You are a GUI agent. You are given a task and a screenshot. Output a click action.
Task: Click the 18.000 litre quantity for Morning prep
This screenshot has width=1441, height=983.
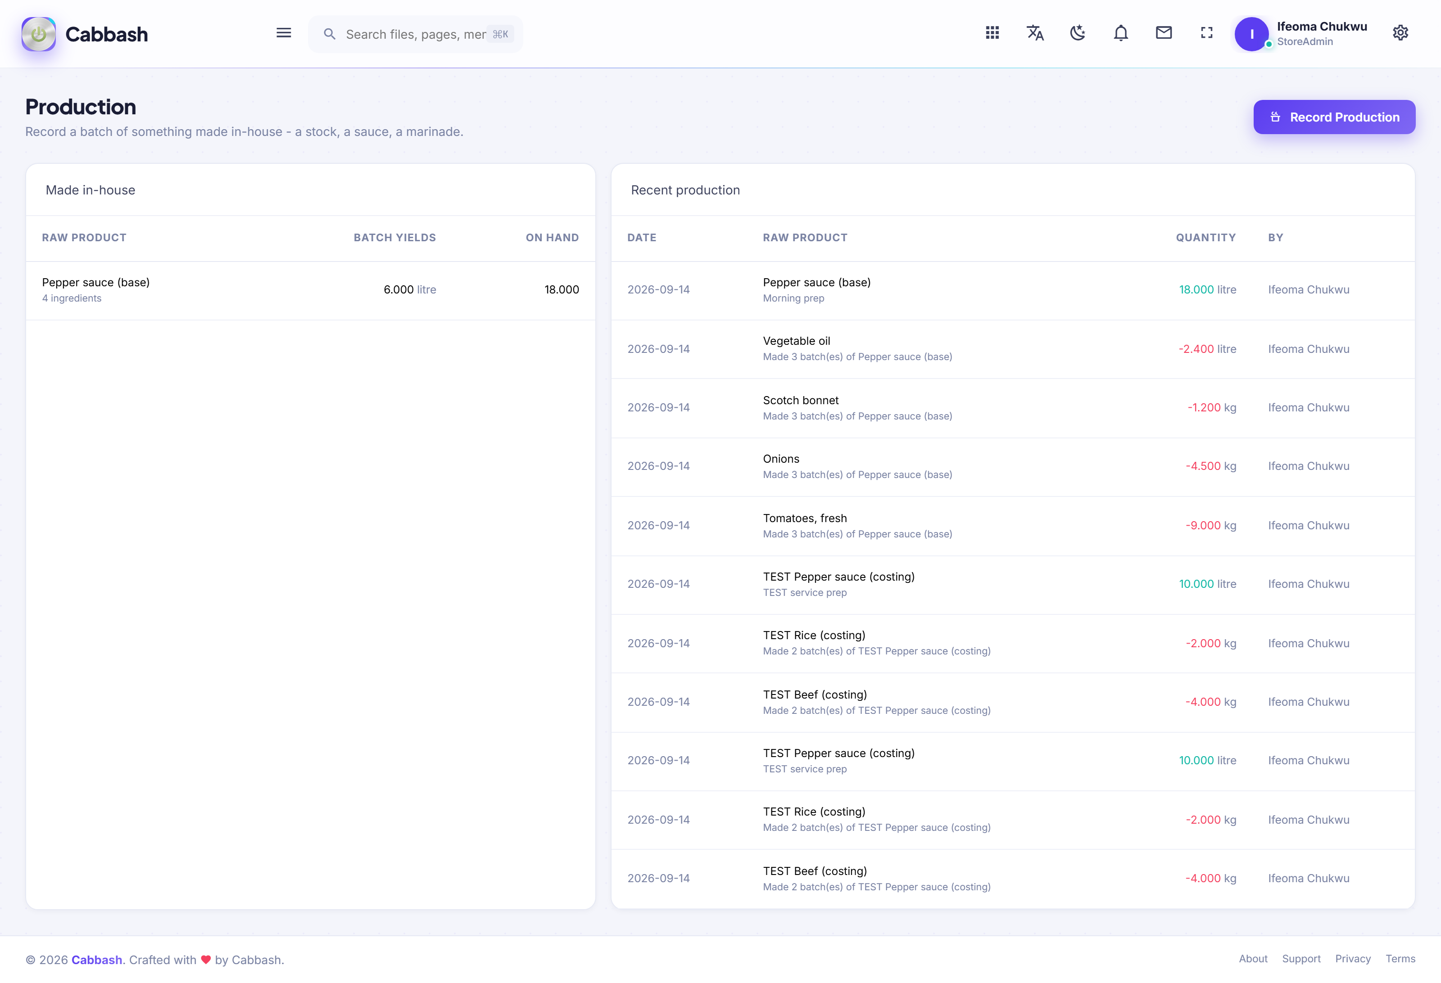[1207, 289]
